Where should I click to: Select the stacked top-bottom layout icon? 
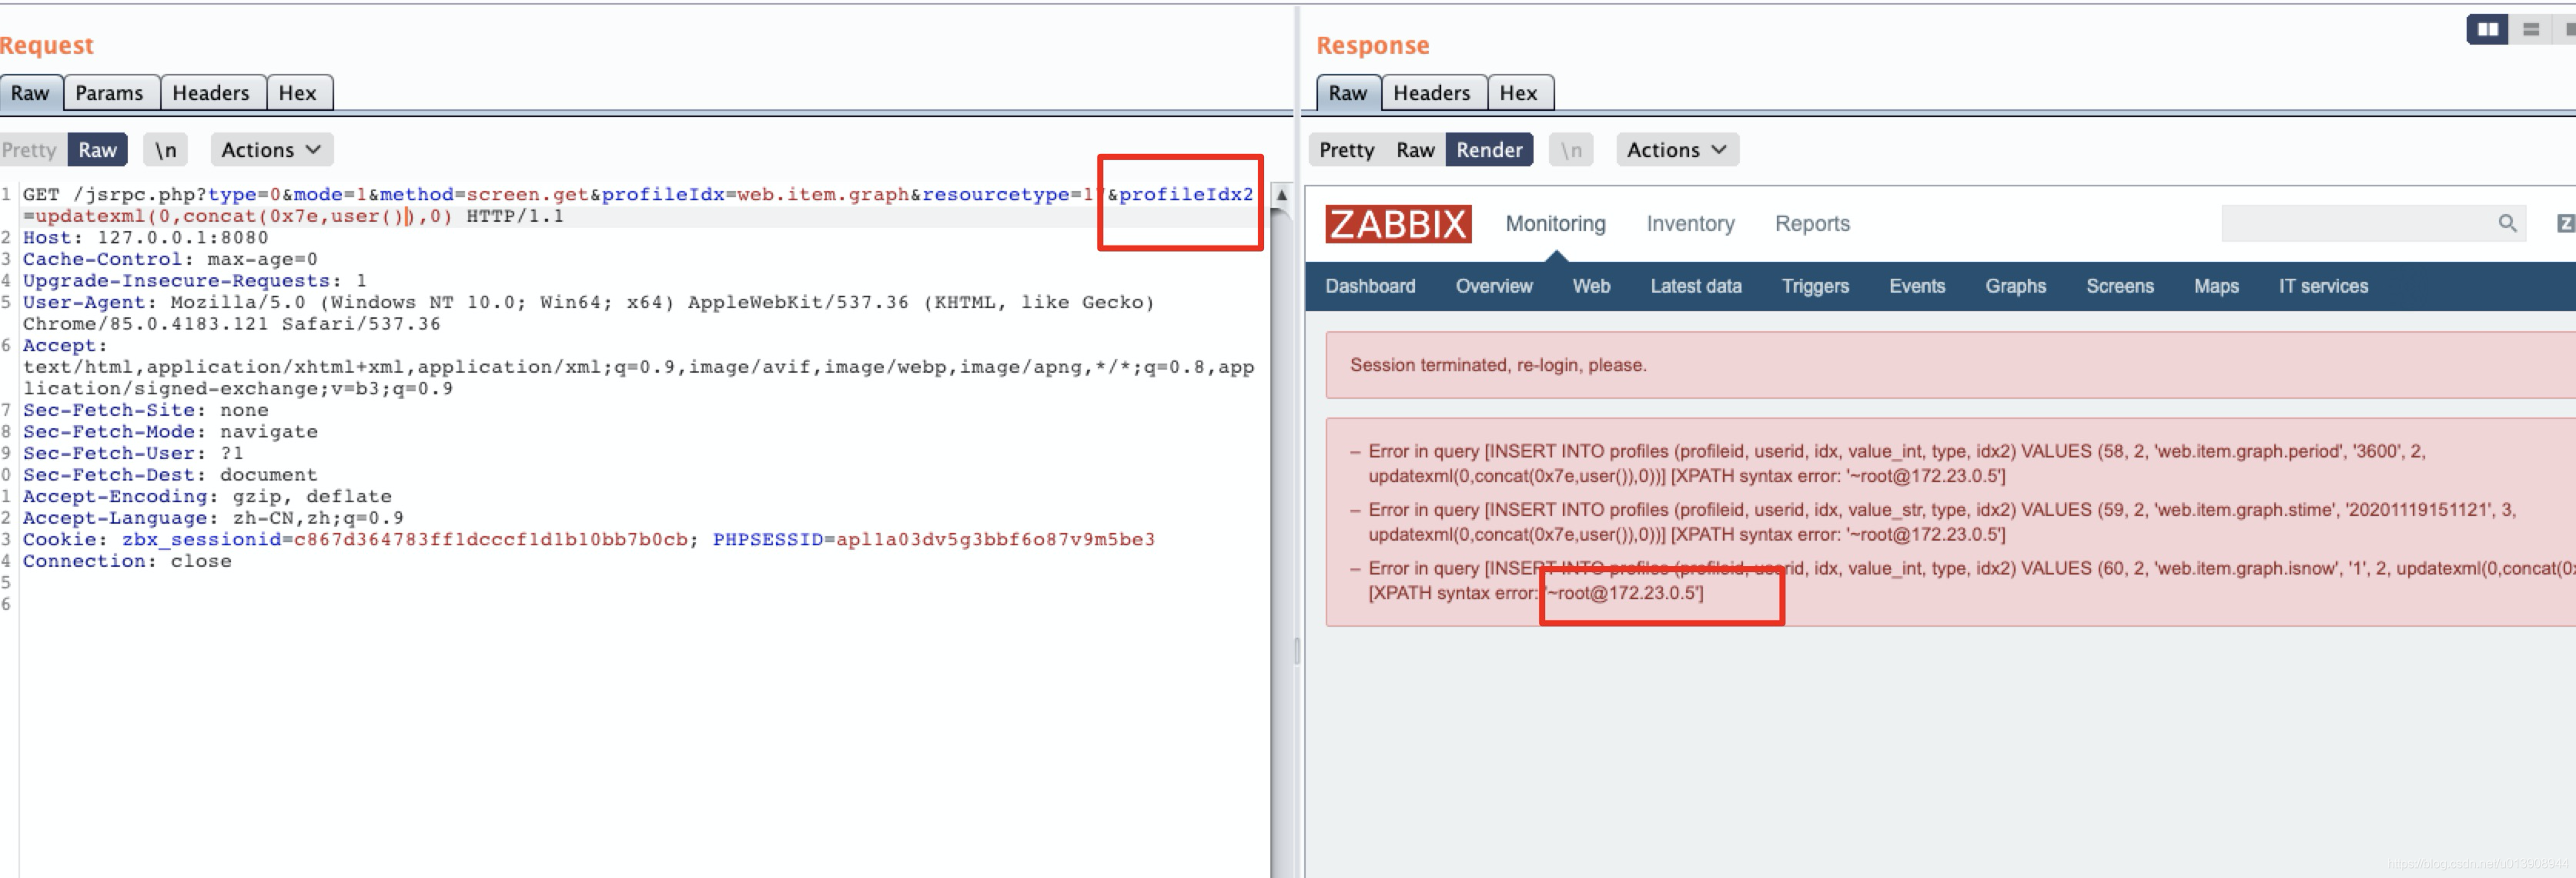(x=2531, y=29)
